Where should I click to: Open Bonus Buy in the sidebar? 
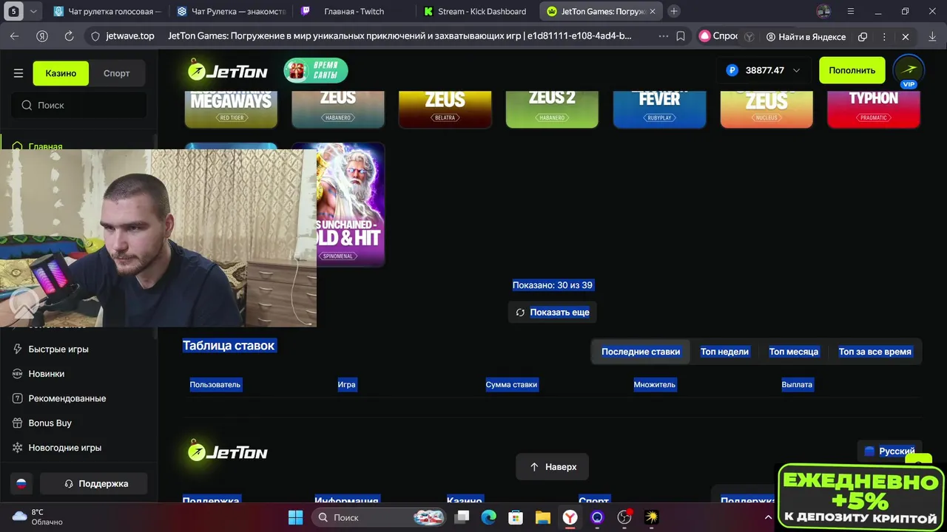[x=50, y=423]
